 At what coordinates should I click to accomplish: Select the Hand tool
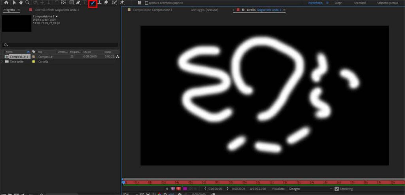pyautogui.click(x=21, y=3)
